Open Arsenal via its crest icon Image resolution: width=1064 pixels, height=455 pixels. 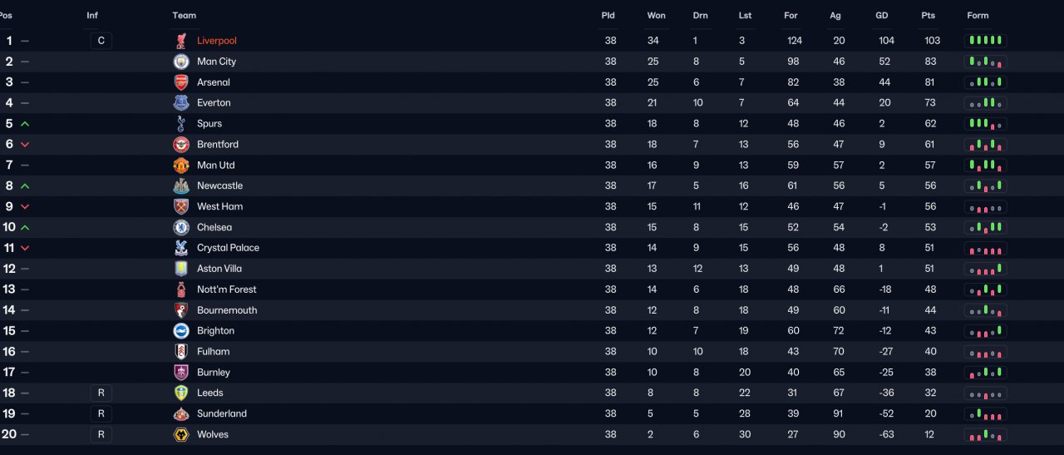pyautogui.click(x=181, y=82)
